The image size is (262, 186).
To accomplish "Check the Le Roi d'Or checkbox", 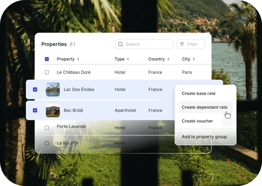I will point(47,143).
